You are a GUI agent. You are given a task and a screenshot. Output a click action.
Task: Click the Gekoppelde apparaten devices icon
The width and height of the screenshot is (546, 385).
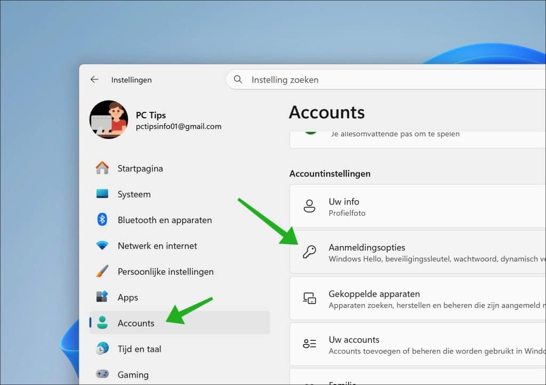(x=309, y=298)
